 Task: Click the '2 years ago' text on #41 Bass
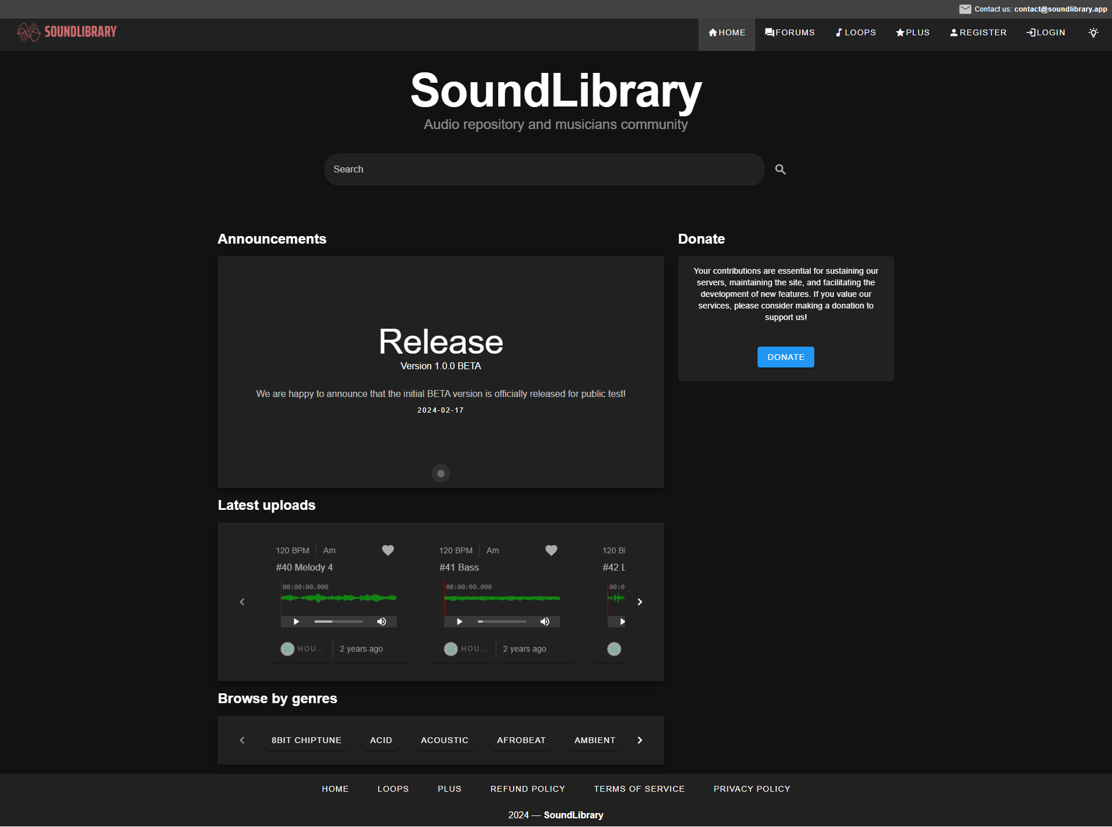point(525,649)
